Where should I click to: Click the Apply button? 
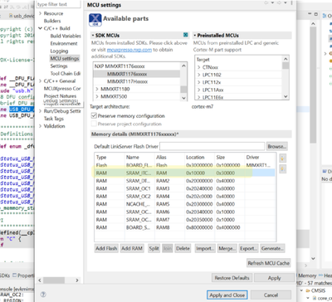pos(274,278)
